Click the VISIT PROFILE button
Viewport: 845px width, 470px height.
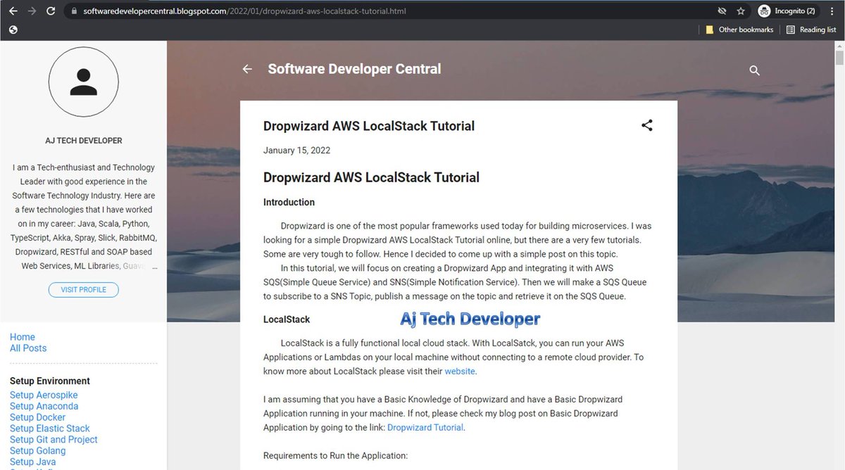coord(83,289)
